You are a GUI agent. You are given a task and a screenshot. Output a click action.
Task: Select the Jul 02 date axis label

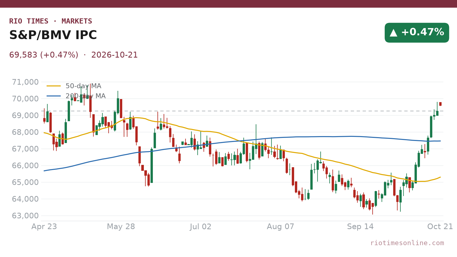(x=201, y=227)
